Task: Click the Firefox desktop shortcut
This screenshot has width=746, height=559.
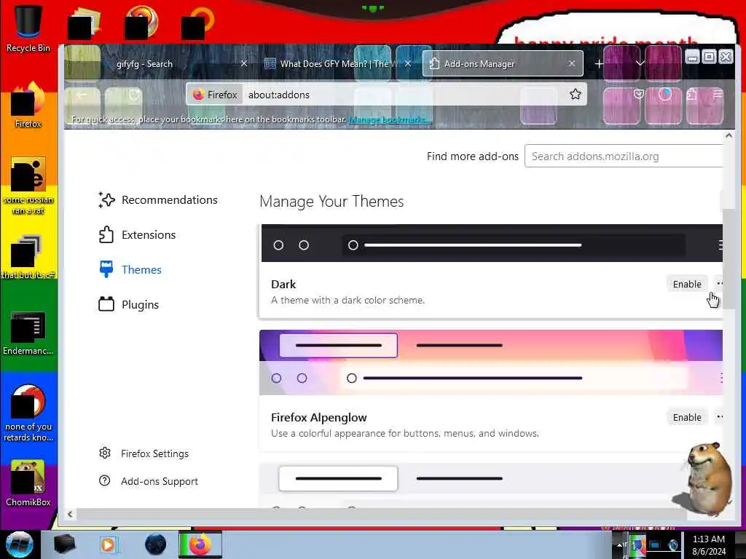Action: [28, 105]
